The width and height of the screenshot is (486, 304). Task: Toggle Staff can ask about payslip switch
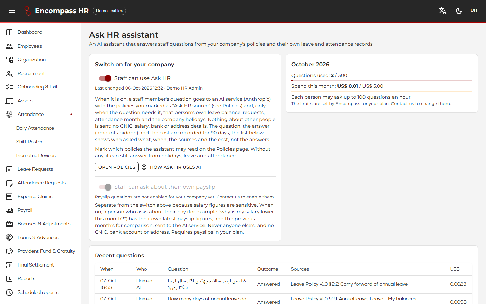(x=105, y=187)
